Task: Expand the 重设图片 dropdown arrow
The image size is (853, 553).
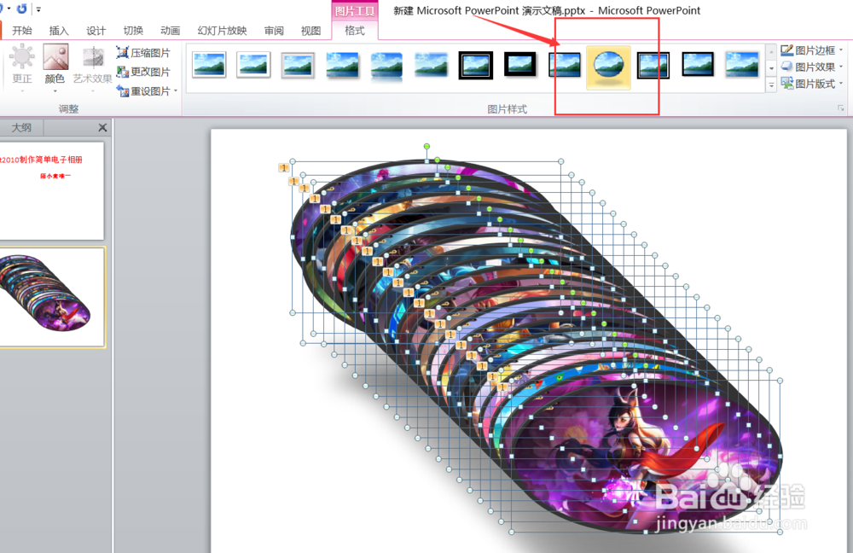Action: pyautogui.click(x=176, y=91)
